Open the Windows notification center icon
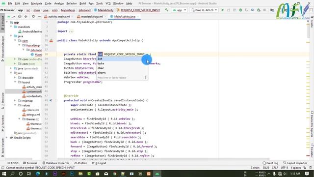 click(x=307, y=174)
